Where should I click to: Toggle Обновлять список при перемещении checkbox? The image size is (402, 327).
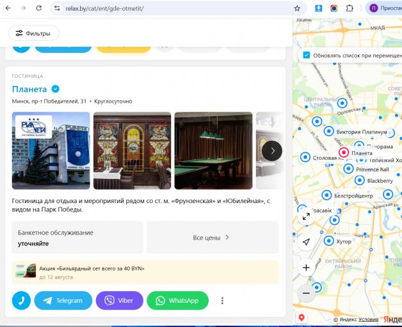[x=307, y=56]
